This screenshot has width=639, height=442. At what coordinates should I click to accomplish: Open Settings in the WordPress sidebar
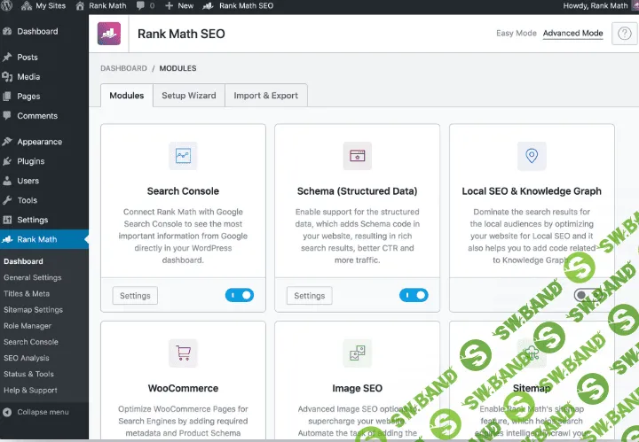(x=32, y=220)
